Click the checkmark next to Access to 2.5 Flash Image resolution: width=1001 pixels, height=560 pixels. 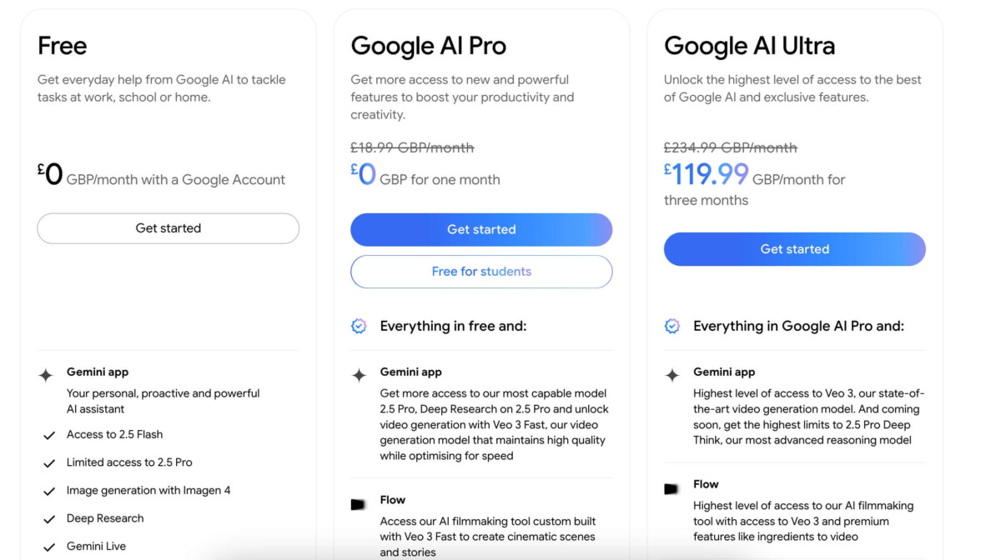tap(49, 435)
